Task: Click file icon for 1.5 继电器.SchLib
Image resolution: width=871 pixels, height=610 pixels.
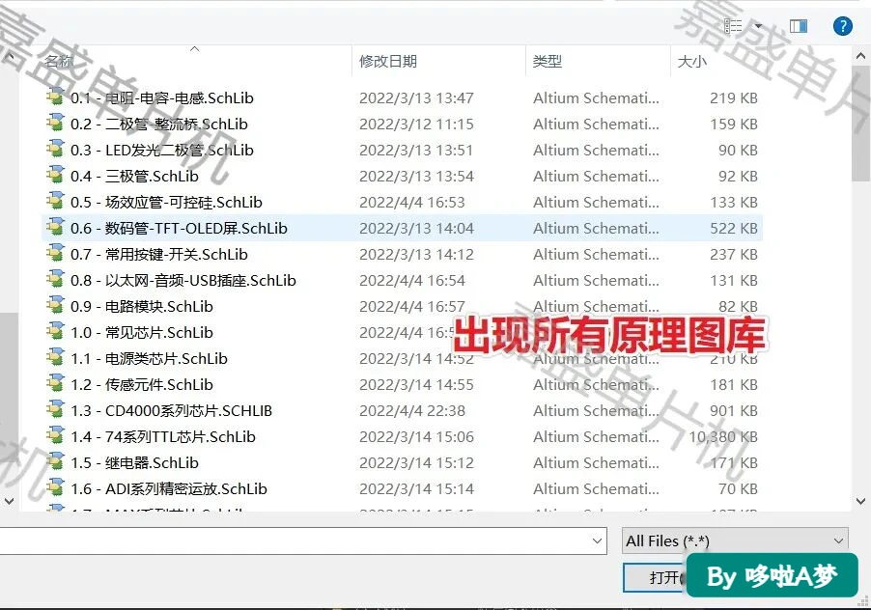Action: (55, 462)
